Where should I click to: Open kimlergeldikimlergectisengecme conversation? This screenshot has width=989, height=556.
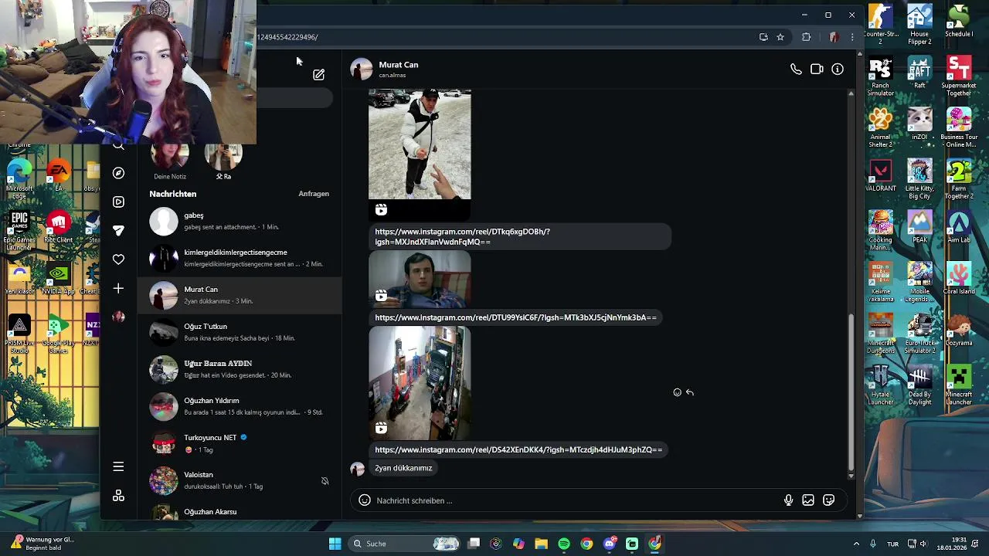240,258
